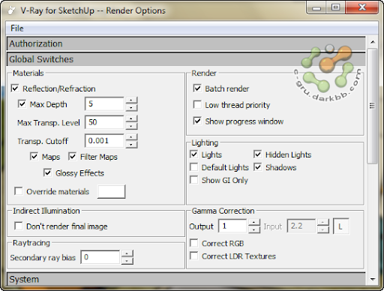This screenshot has width=384, height=291.
Task: Expand the Authorization section
Action: 186,43
